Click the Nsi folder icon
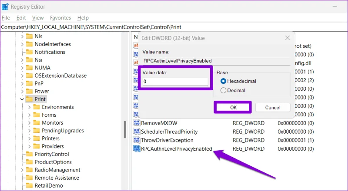Screen dimensions: 348x191 pos(29,60)
